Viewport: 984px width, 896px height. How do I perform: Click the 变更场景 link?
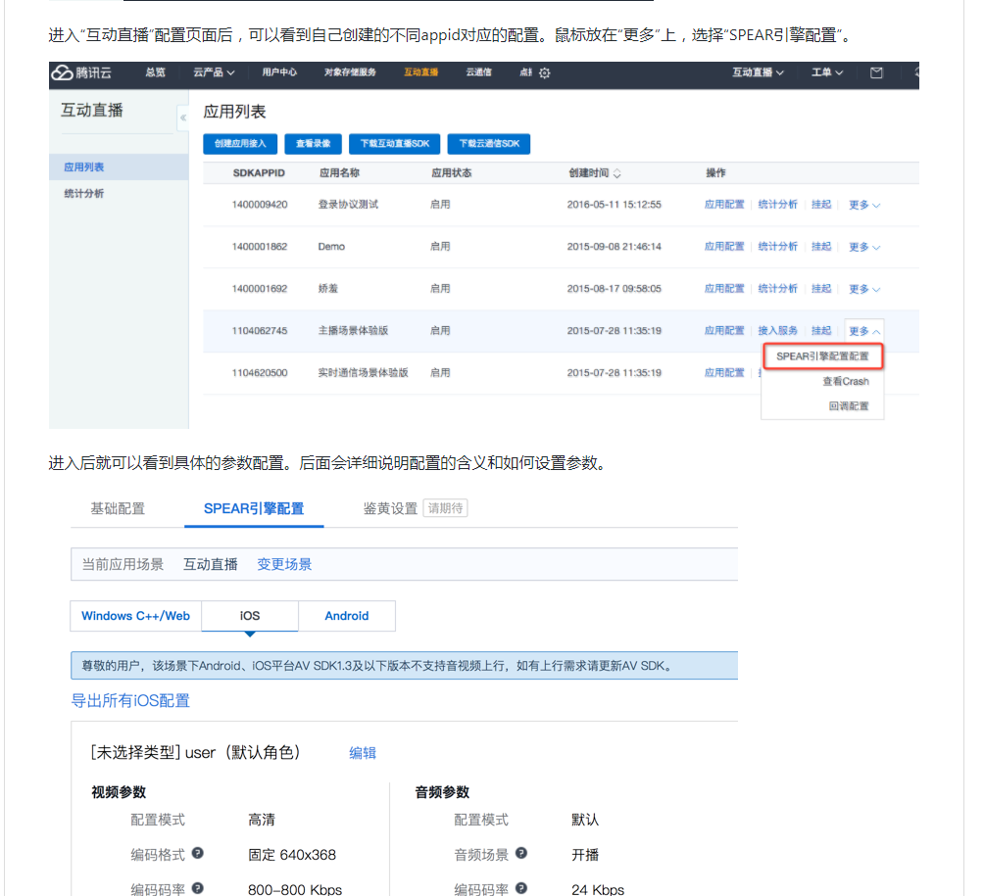pos(284,564)
